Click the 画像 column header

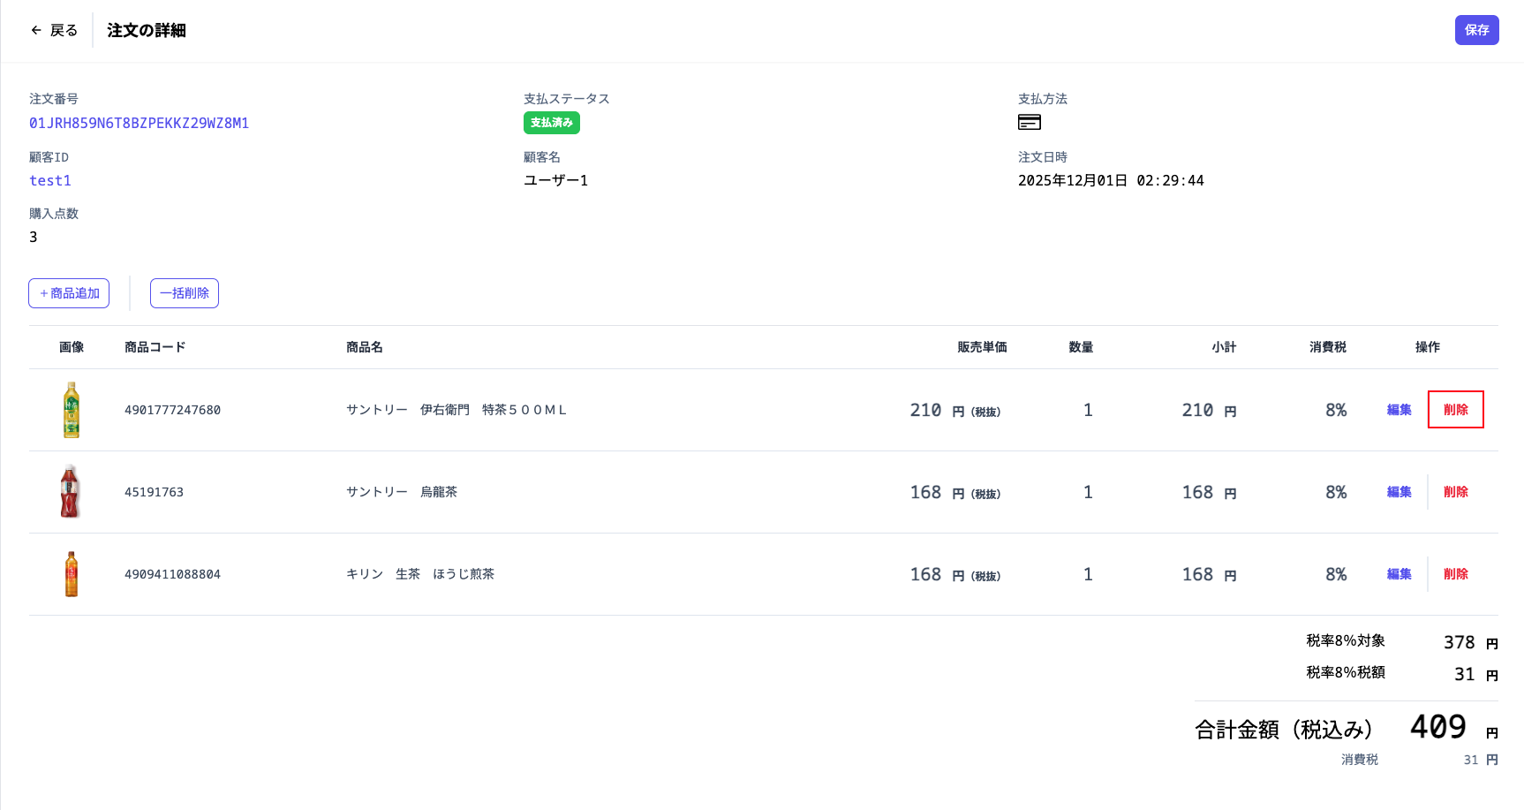72,347
